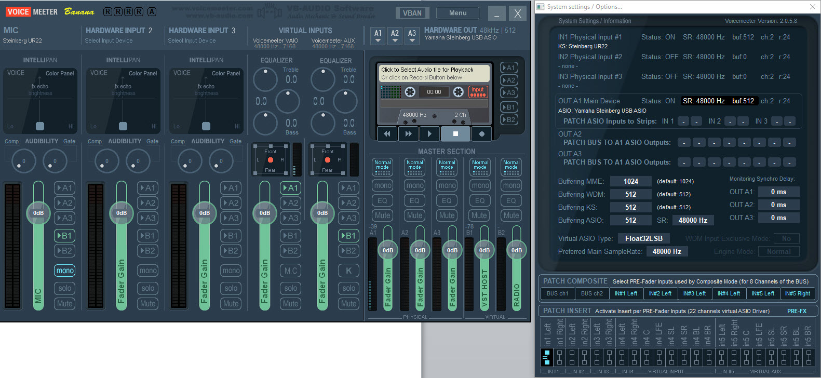The image size is (821, 378).
Task: Solo the MIC strip
Action: (x=65, y=288)
